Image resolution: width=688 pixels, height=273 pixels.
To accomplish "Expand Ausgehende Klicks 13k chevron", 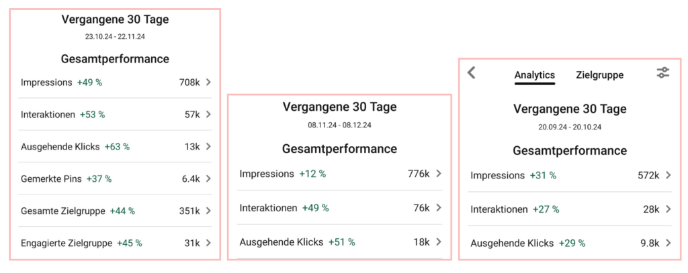I will click(x=208, y=146).
